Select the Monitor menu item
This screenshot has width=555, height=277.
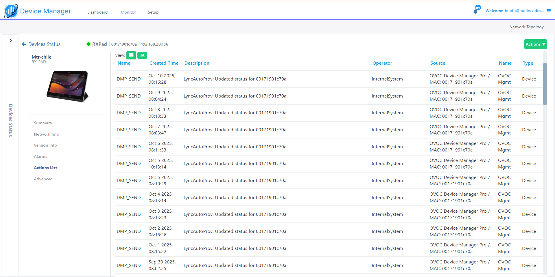point(128,12)
